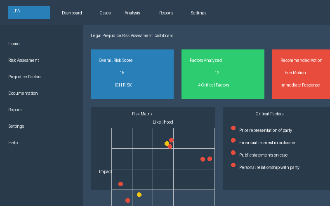Click the lower yellow risk matrix point
The image size is (330, 206).
tap(139, 194)
